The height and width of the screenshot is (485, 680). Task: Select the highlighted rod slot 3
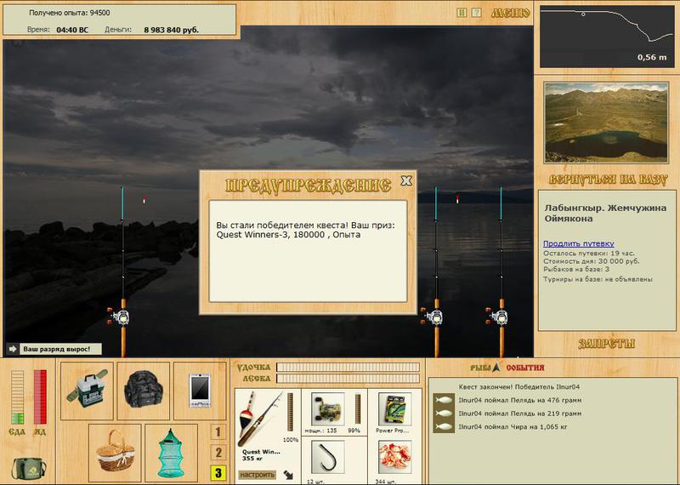[x=218, y=473]
